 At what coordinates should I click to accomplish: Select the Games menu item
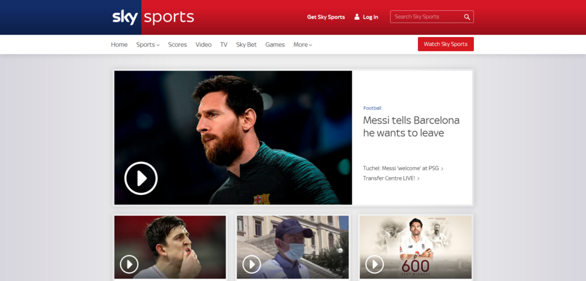(x=275, y=45)
